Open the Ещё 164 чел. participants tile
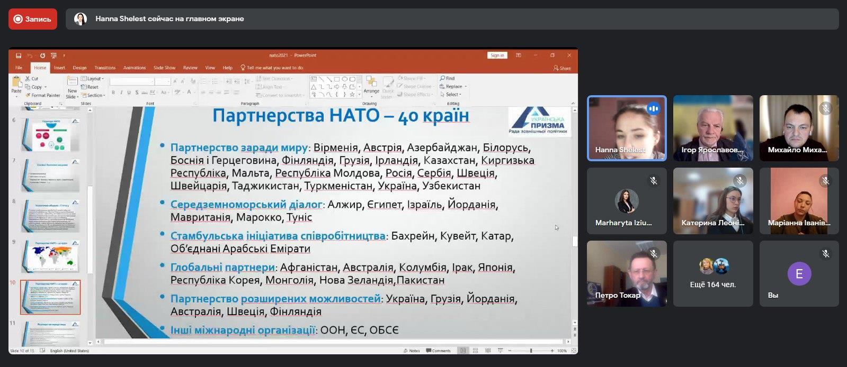847x367 pixels. pos(713,273)
